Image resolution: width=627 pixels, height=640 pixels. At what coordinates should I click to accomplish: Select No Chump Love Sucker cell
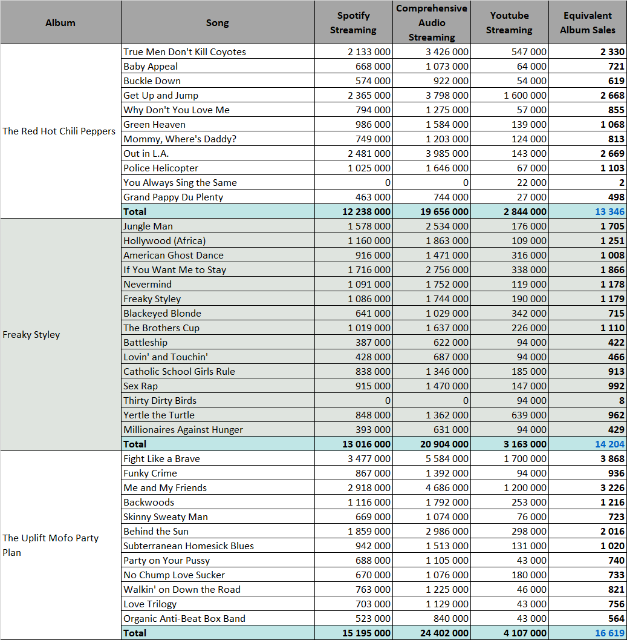click(x=218, y=575)
